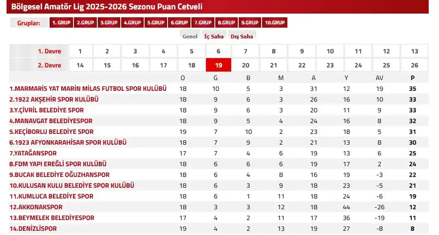Open the 3.GRUP standings
The width and height of the screenshot is (439, 235).
(109, 22)
